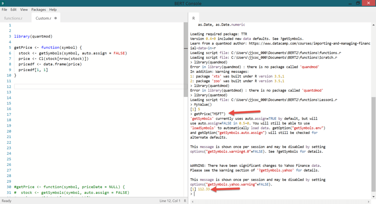
Task: Click the "no package called 'quandmod'" error line
Action: click(255, 67)
